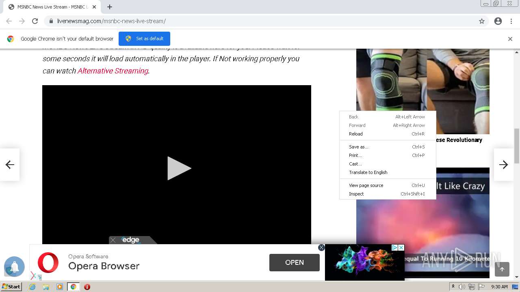
Task: Choose Print... in context menu
Action: [387, 155]
